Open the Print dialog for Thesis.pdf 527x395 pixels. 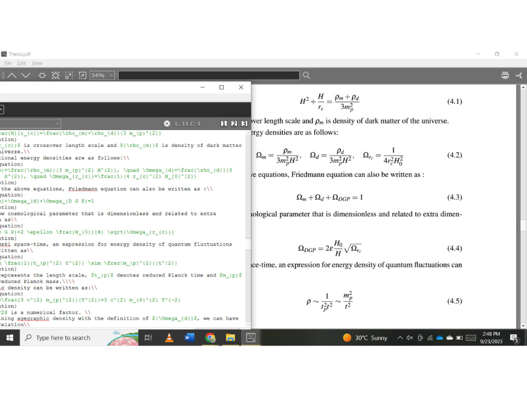click(x=505, y=75)
